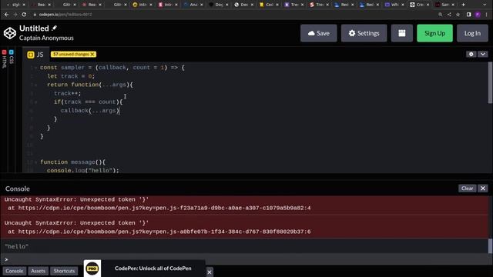Viewport: 493px width, 277px height.
Task: Switch to the 'Doj' browser tab
Action: tap(217, 5)
